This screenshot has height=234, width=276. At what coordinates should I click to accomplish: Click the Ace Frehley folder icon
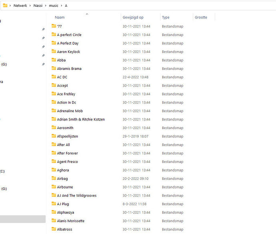54,93
